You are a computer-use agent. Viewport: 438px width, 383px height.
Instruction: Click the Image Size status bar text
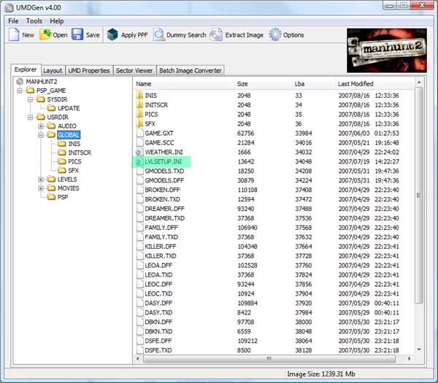pyautogui.click(x=321, y=374)
